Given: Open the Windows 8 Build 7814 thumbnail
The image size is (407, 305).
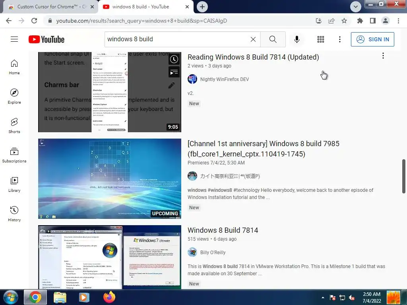Looking at the screenshot, I should 110,257.
